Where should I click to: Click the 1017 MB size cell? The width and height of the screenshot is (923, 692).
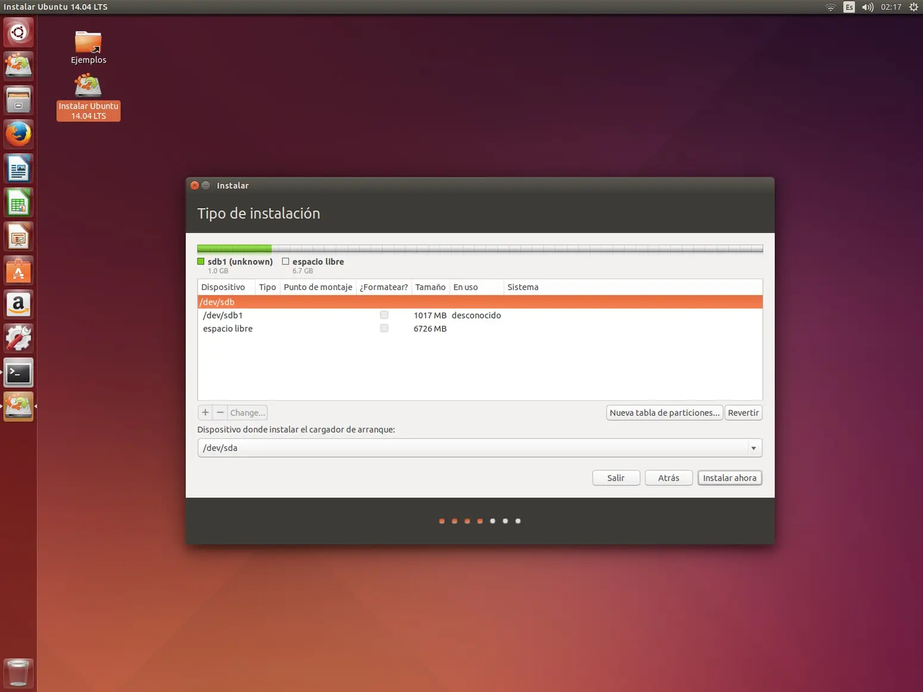(x=430, y=315)
